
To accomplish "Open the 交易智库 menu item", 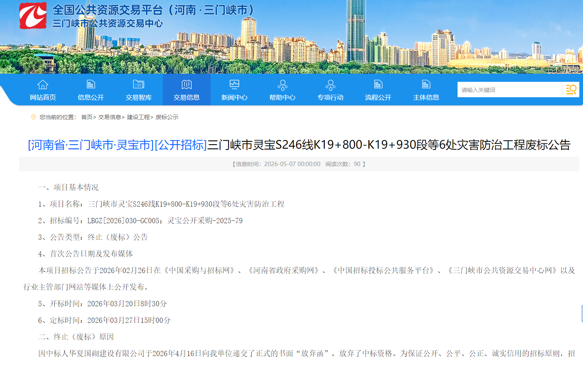I will point(138,97).
